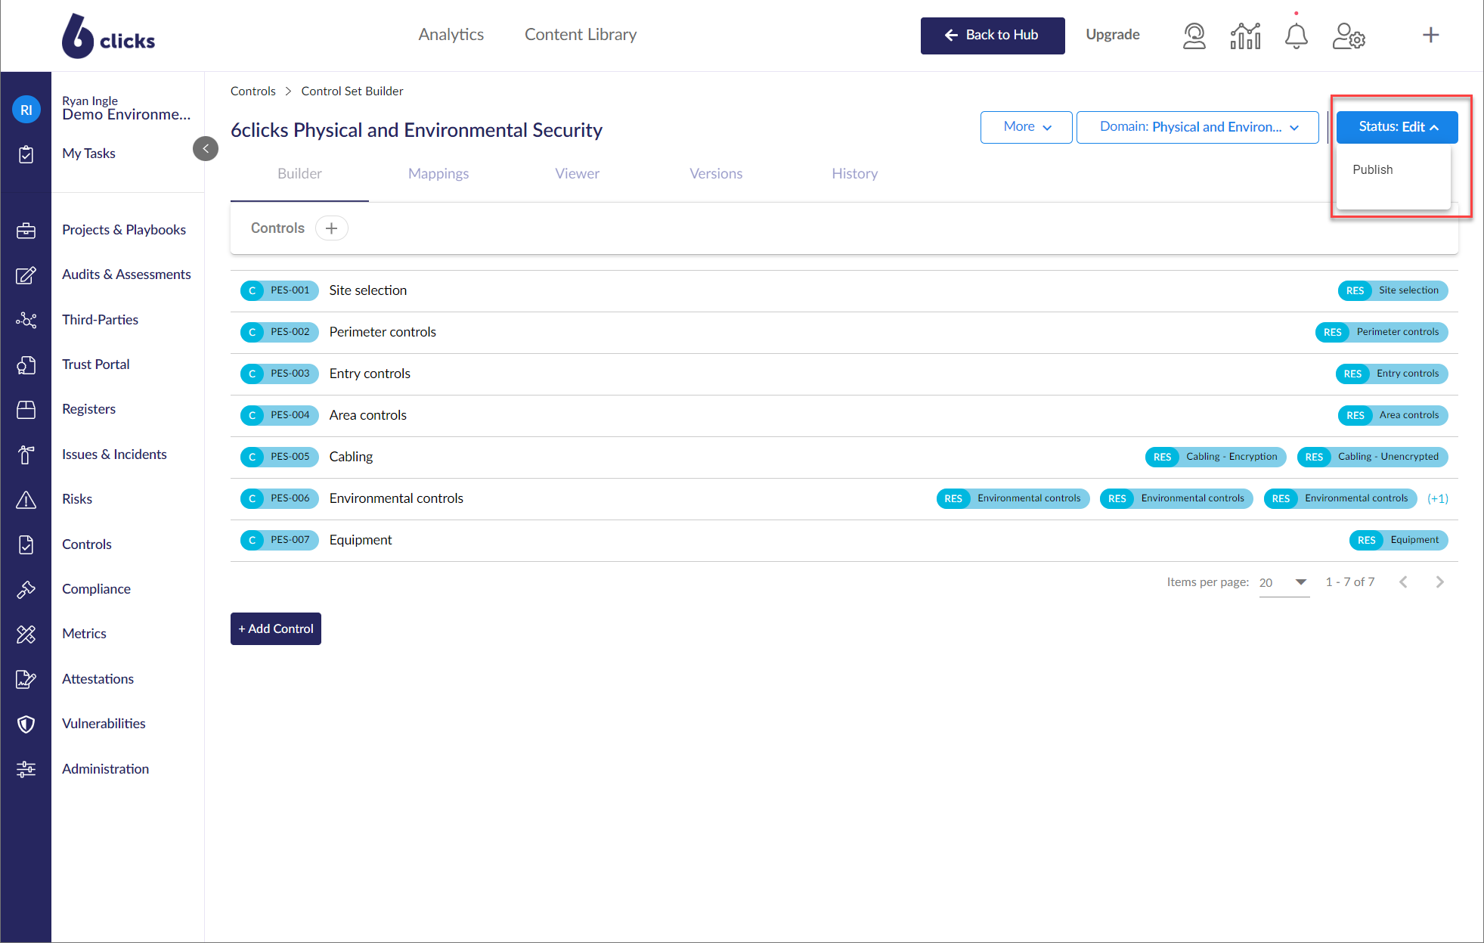Screen dimensions: 1484x943
Task: Click the Controls document-check icon
Action: tap(26, 544)
